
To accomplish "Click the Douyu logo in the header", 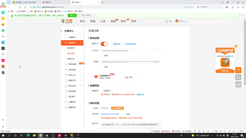I will pyautogui.click(x=67, y=21).
